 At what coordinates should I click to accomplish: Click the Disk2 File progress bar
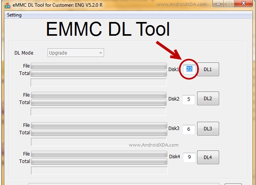tap(99, 95)
